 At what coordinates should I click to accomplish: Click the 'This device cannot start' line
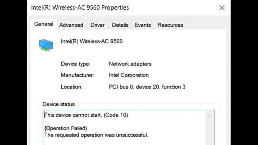tap(86, 115)
